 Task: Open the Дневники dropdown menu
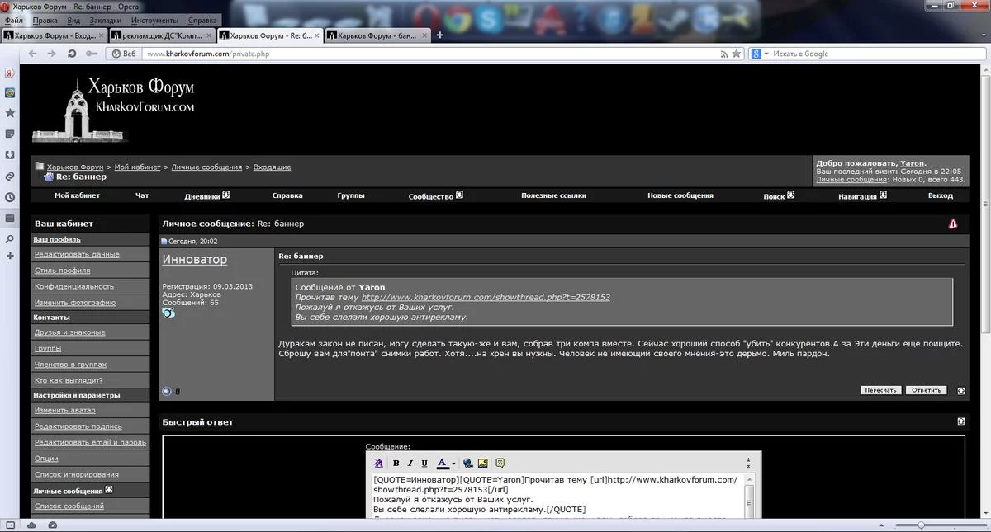coord(225,195)
